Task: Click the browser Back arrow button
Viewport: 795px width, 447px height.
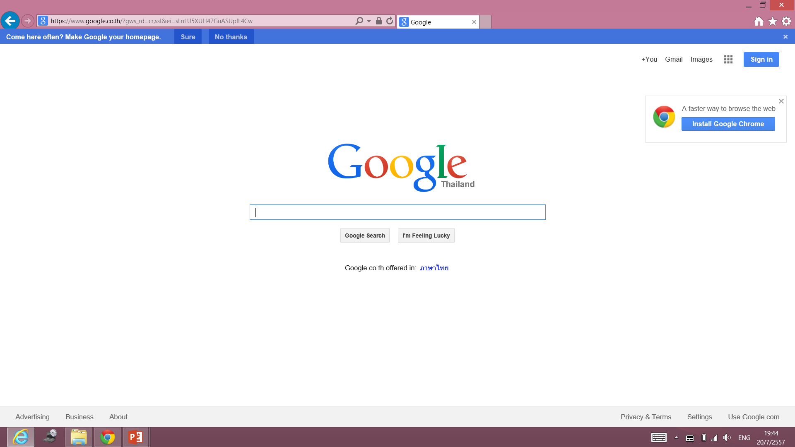Action: 10,21
